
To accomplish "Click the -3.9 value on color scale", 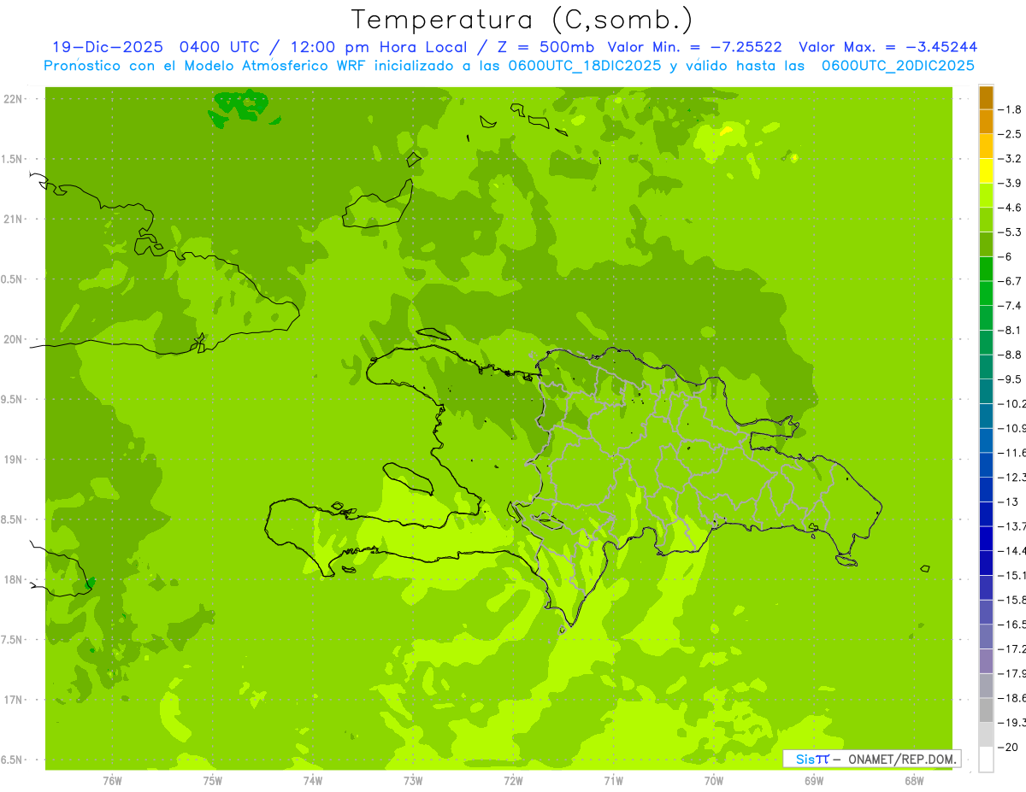I will (x=1010, y=183).
